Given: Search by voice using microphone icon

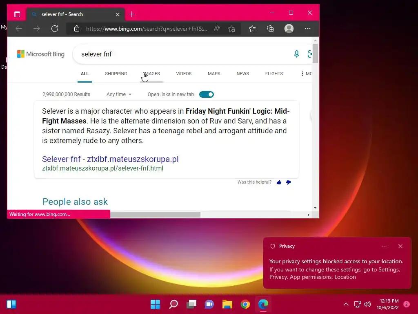Looking at the screenshot, I should [296, 54].
